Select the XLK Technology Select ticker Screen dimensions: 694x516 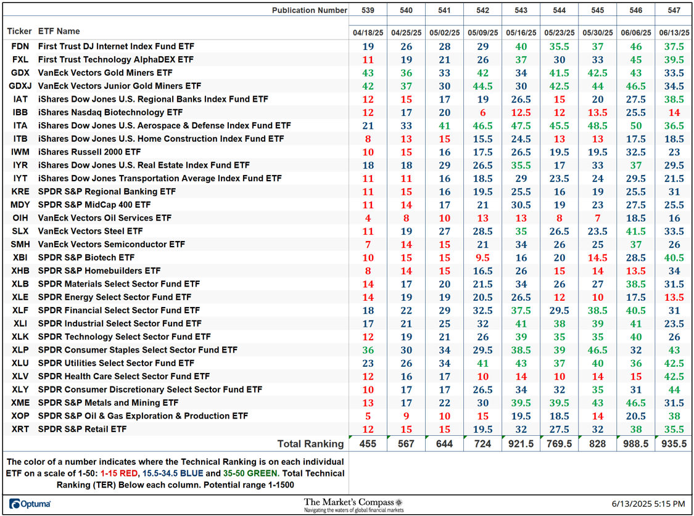(20, 337)
